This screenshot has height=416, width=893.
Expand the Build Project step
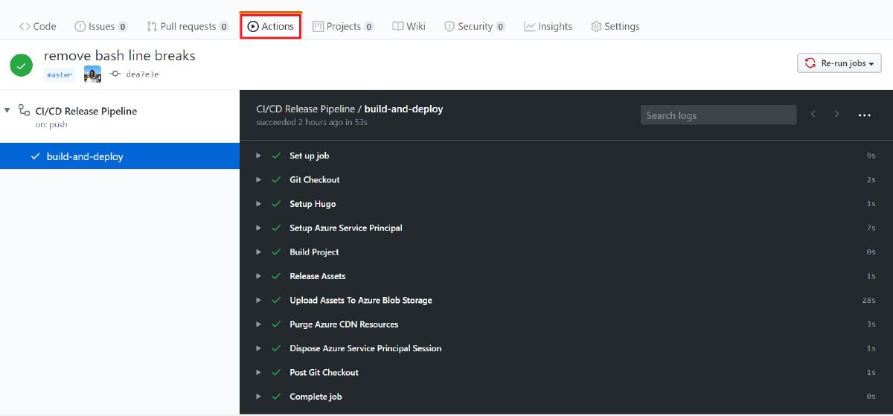pos(258,252)
